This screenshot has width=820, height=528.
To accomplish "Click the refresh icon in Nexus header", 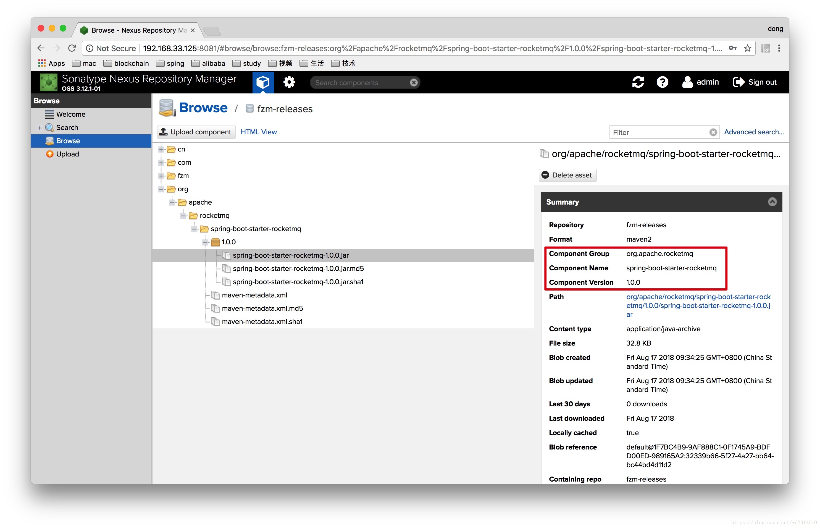I will click(x=638, y=82).
